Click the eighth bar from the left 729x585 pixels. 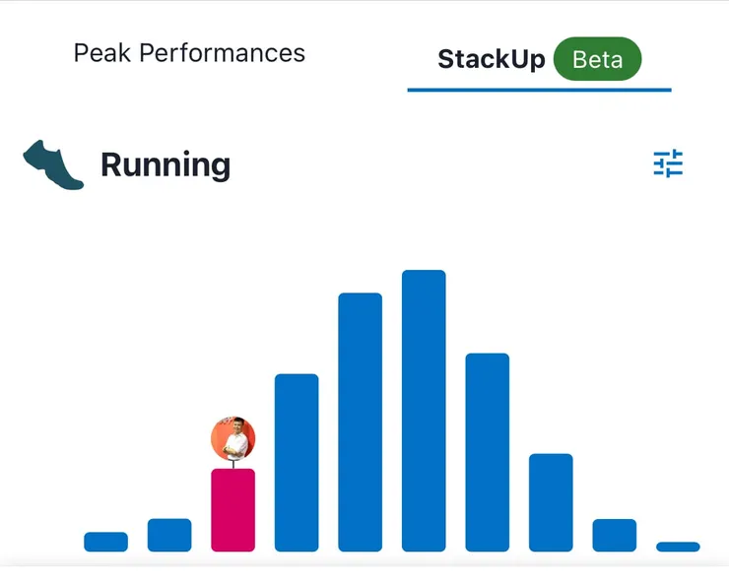pyautogui.click(x=551, y=502)
